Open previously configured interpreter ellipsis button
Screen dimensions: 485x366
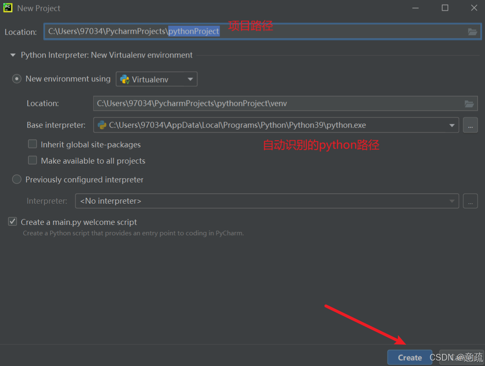pos(470,201)
